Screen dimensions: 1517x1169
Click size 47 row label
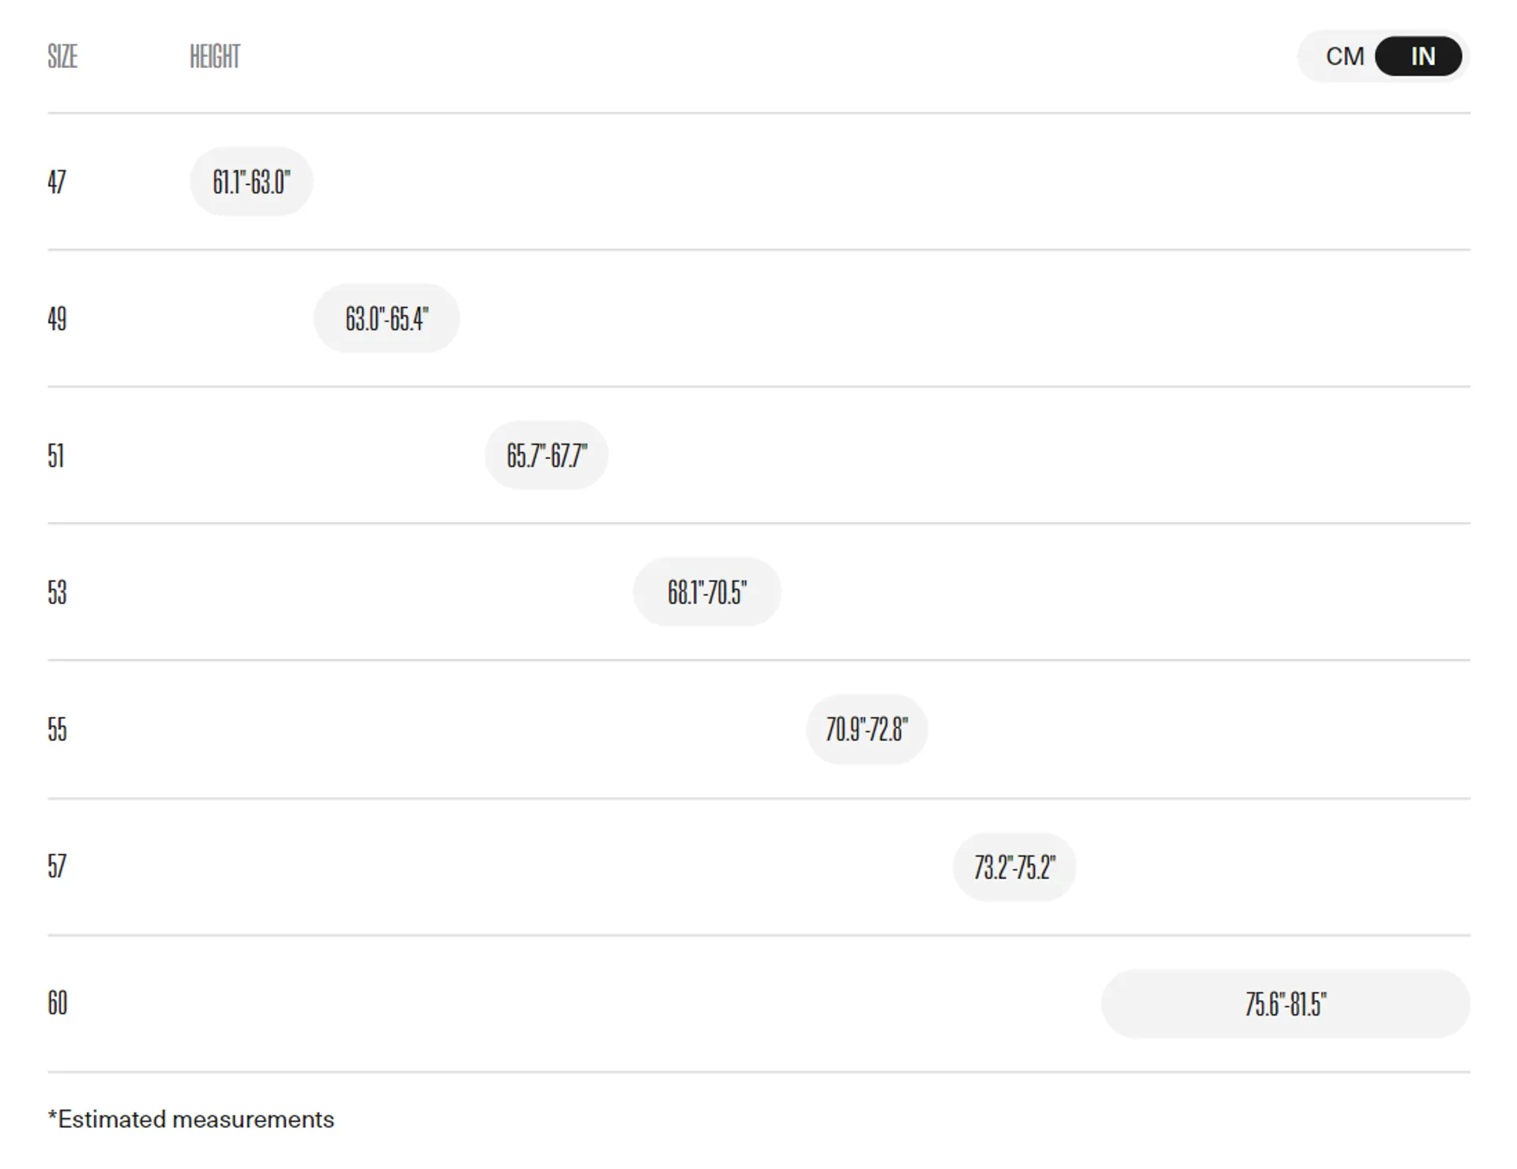coord(57,182)
